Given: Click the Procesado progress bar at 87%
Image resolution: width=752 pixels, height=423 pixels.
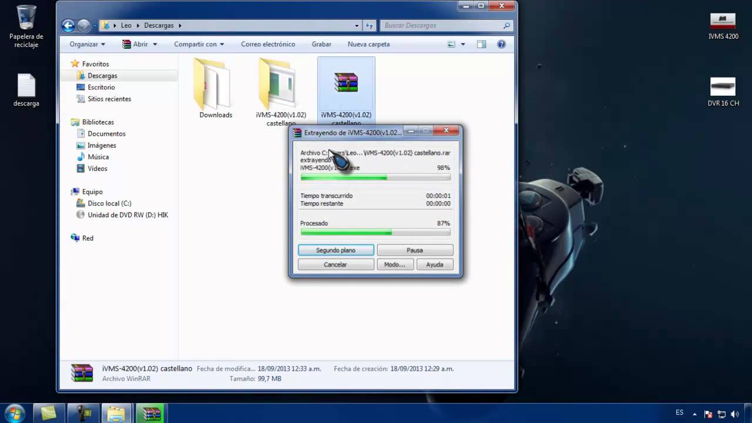Looking at the screenshot, I should coord(375,233).
